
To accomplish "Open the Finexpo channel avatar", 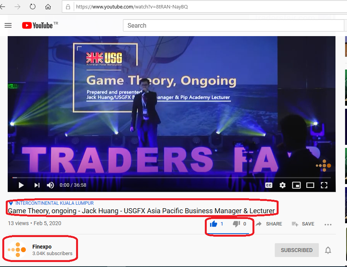I will point(17,250).
